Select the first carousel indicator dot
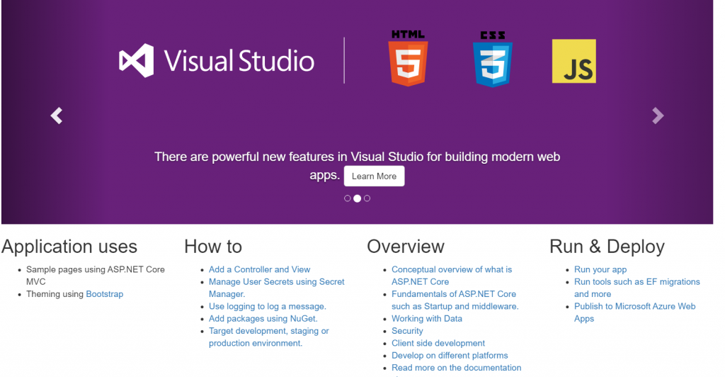Image resolution: width=725 pixels, height=377 pixels. click(347, 198)
